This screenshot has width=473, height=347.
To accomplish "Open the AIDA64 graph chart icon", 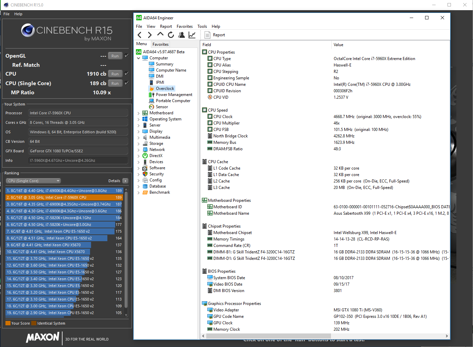I will click(x=192, y=35).
